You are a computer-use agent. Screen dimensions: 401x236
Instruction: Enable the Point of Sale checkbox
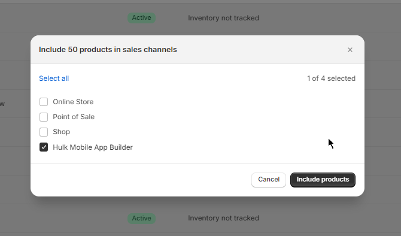click(x=44, y=117)
